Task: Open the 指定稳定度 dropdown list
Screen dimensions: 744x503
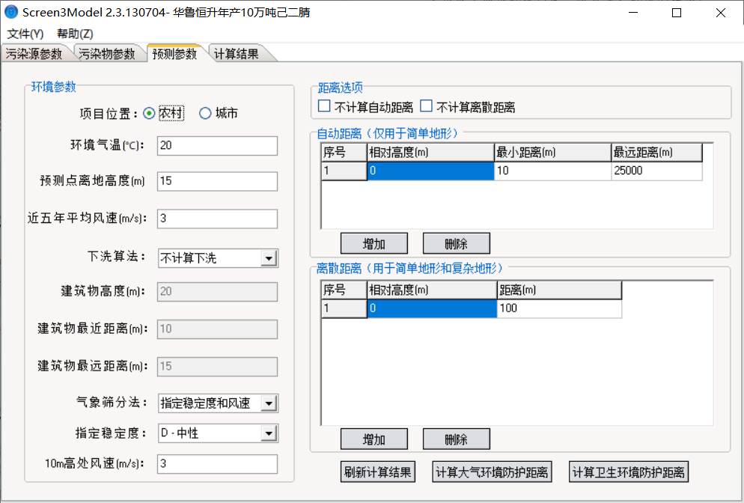Action: coord(269,433)
